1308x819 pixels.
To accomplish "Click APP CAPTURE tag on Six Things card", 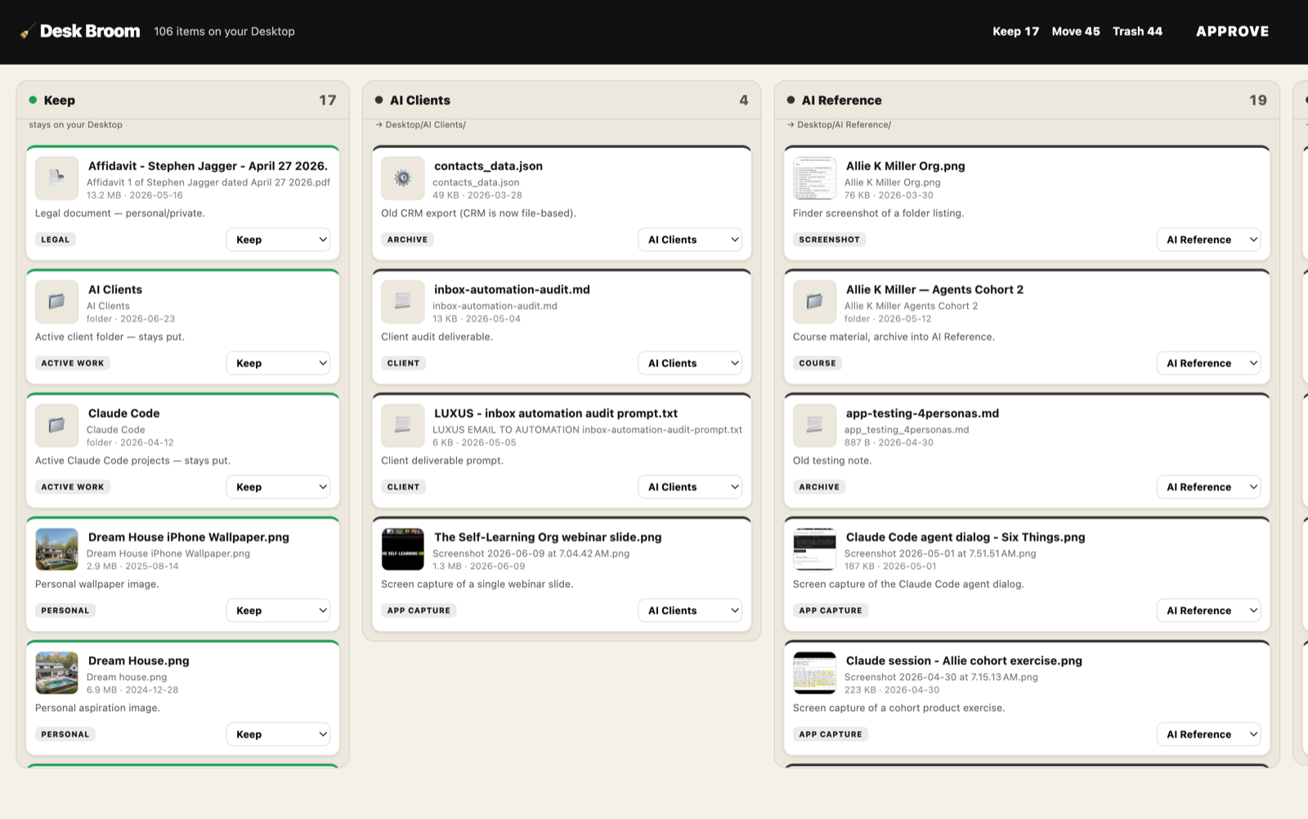I will 831,611.
